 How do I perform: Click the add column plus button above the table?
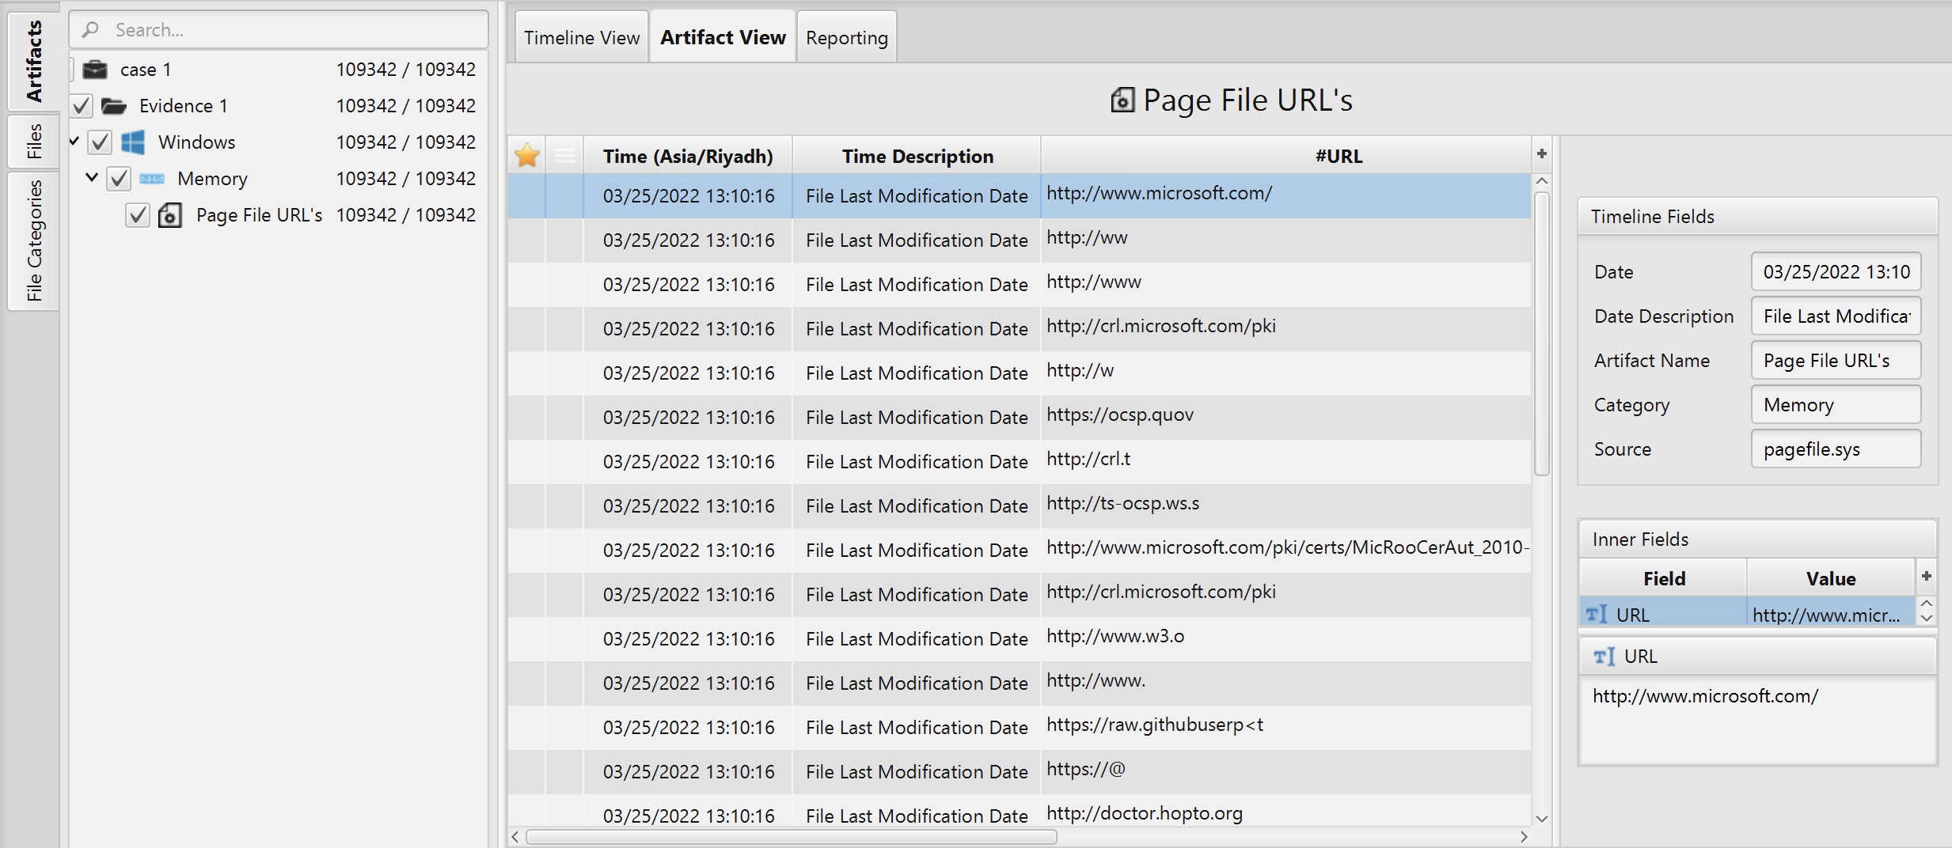(1541, 153)
